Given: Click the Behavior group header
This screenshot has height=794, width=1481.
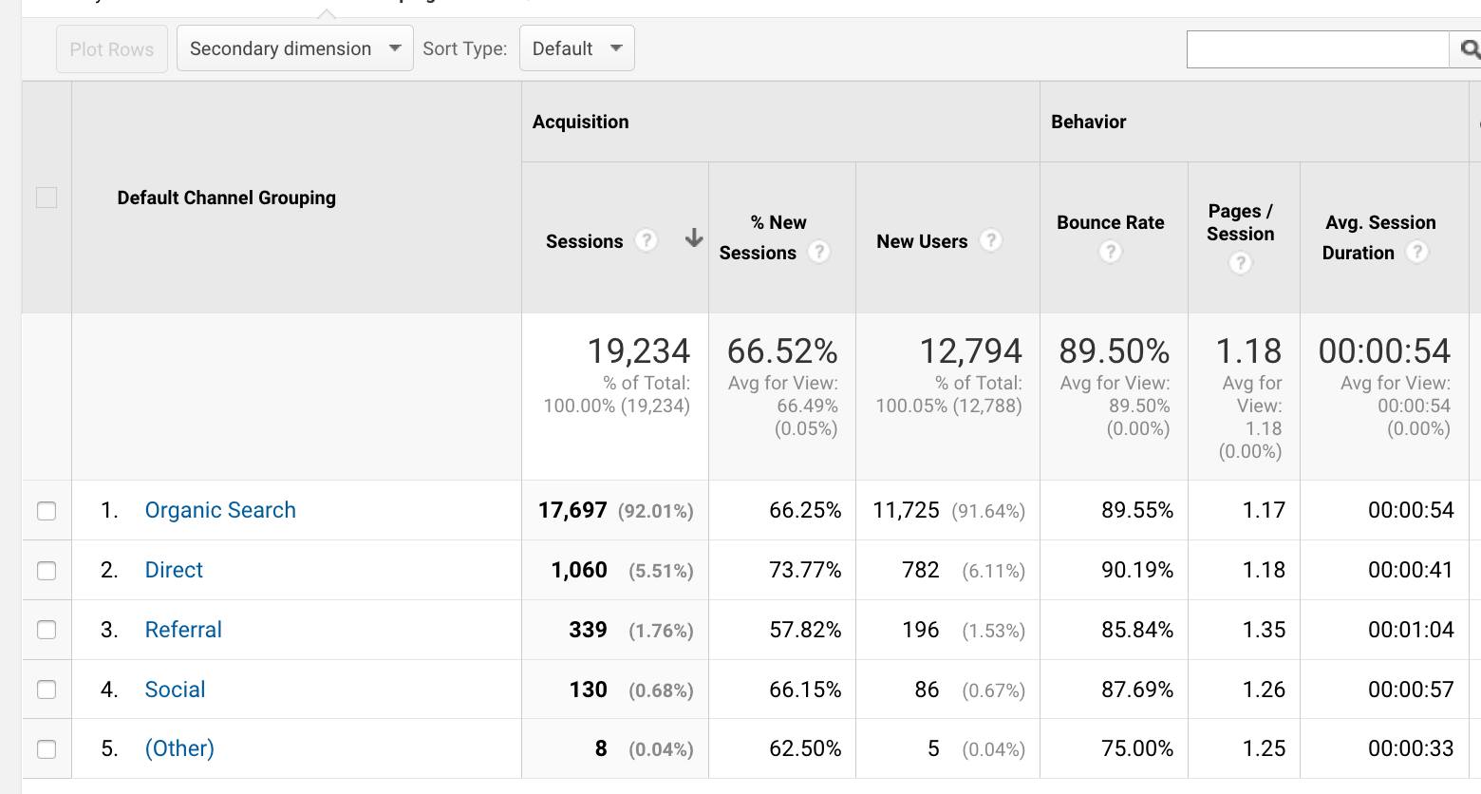Looking at the screenshot, I should pos(1088,122).
